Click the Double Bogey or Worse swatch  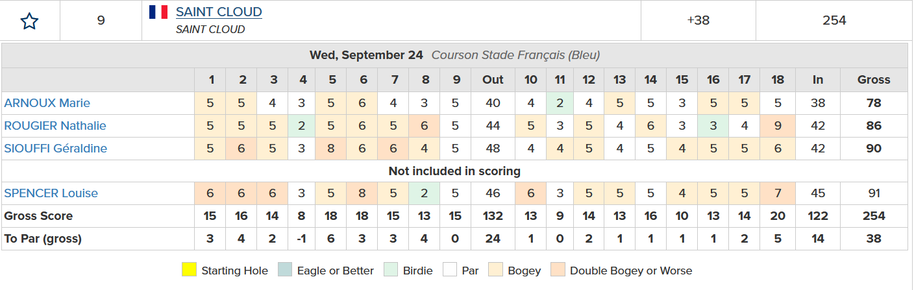[x=558, y=271]
